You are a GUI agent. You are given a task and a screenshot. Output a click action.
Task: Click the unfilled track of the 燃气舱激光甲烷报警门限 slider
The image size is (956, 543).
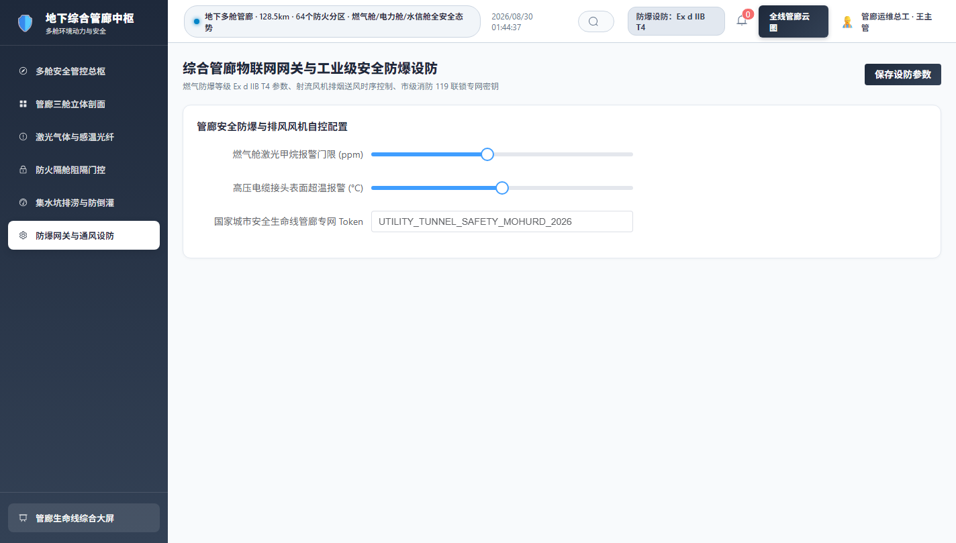coord(563,154)
